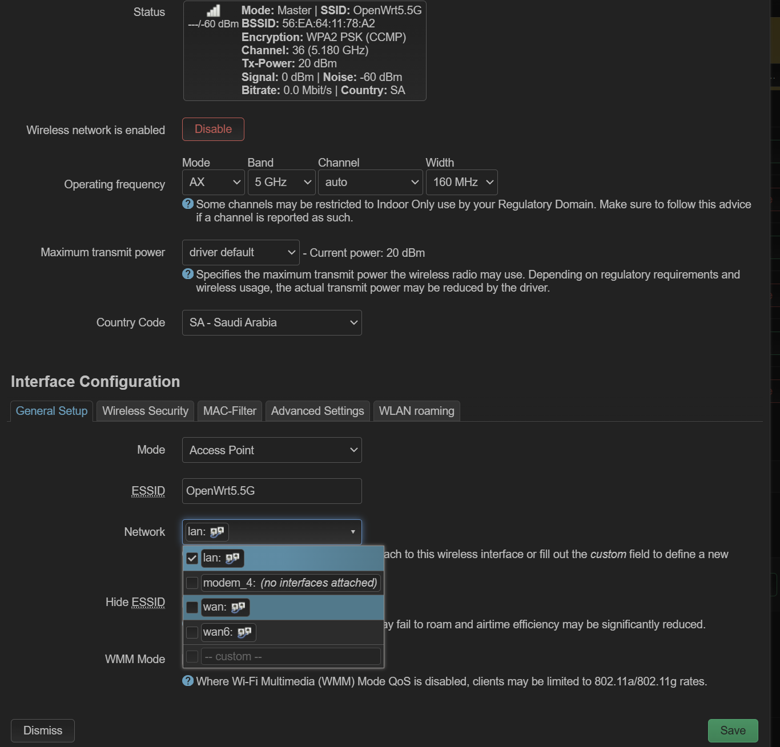
Task: Open the Access Point mode dropdown
Action: tap(272, 450)
